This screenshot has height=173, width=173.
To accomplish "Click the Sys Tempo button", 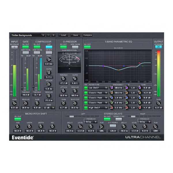I will pyautogui.click(x=113, y=126).
